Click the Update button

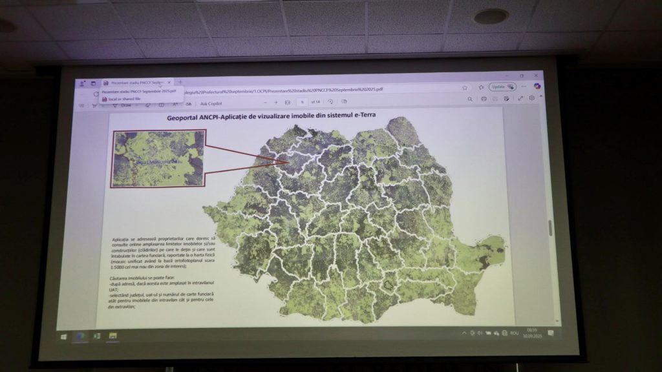tap(502, 87)
